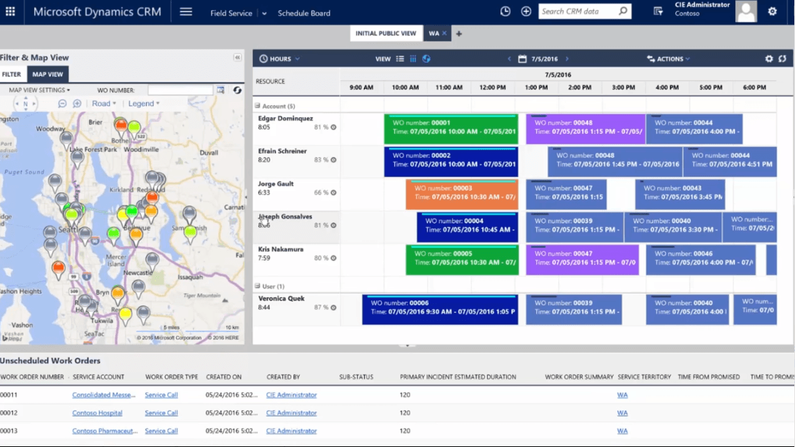Switch to vertical schedule view icon
The image size is (795, 447).
(x=413, y=59)
